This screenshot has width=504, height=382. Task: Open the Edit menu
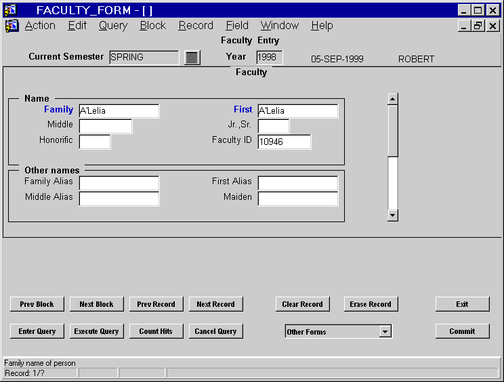[77, 25]
